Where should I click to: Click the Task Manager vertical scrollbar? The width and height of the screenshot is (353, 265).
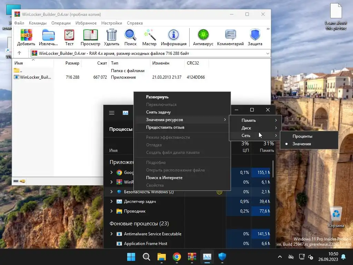(273, 169)
